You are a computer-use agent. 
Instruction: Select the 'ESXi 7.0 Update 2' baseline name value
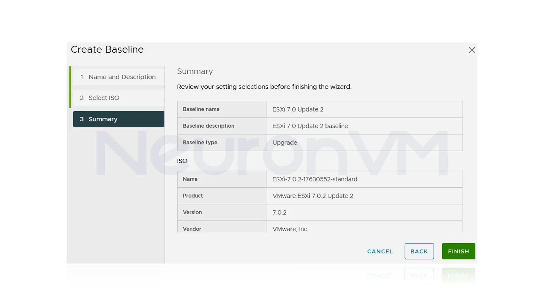pyautogui.click(x=298, y=109)
